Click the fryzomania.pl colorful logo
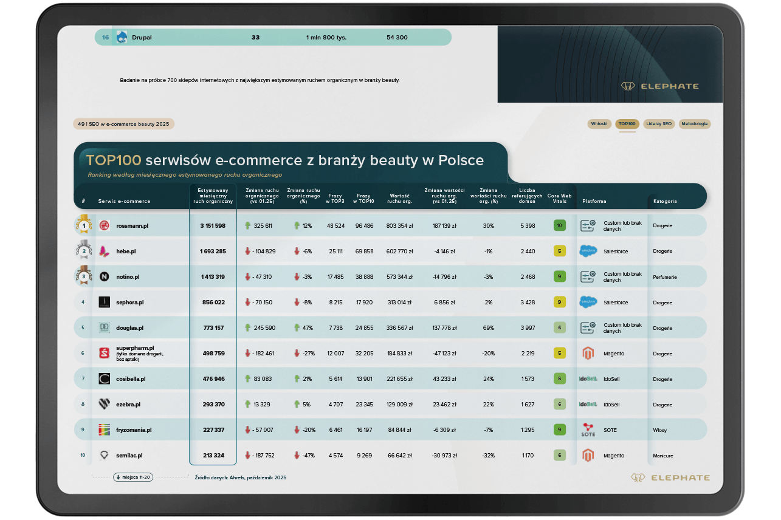 (104, 430)
